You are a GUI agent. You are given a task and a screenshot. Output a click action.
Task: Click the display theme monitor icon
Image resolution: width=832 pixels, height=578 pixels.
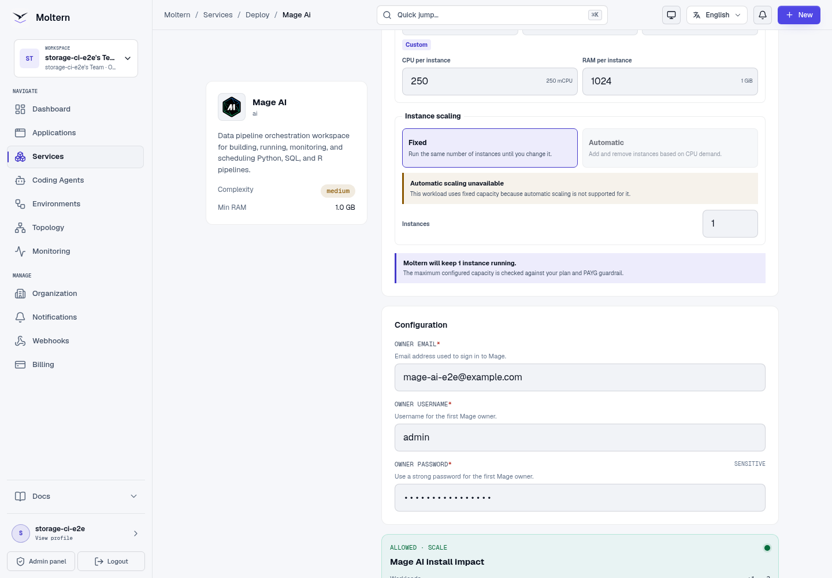click(671, 15)
